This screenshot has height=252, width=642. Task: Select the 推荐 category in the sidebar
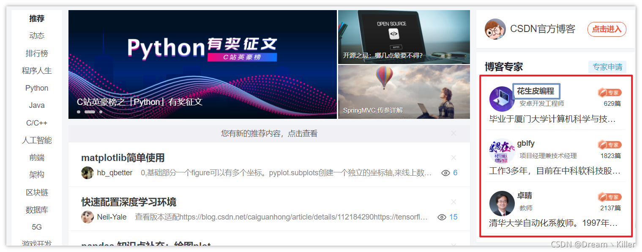pyautogui.click(x=37, y=19)
